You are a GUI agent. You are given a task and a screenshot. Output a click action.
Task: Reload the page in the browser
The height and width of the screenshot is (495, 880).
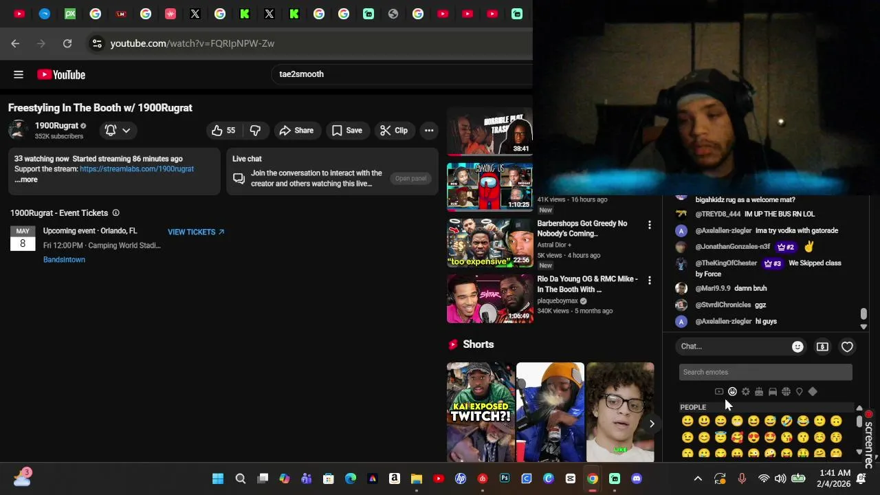click(x=67, y=43)
